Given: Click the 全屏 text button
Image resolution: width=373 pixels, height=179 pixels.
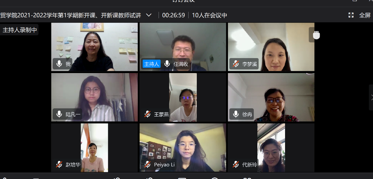Looking at the screenshot, I should (x=365, y=15).
